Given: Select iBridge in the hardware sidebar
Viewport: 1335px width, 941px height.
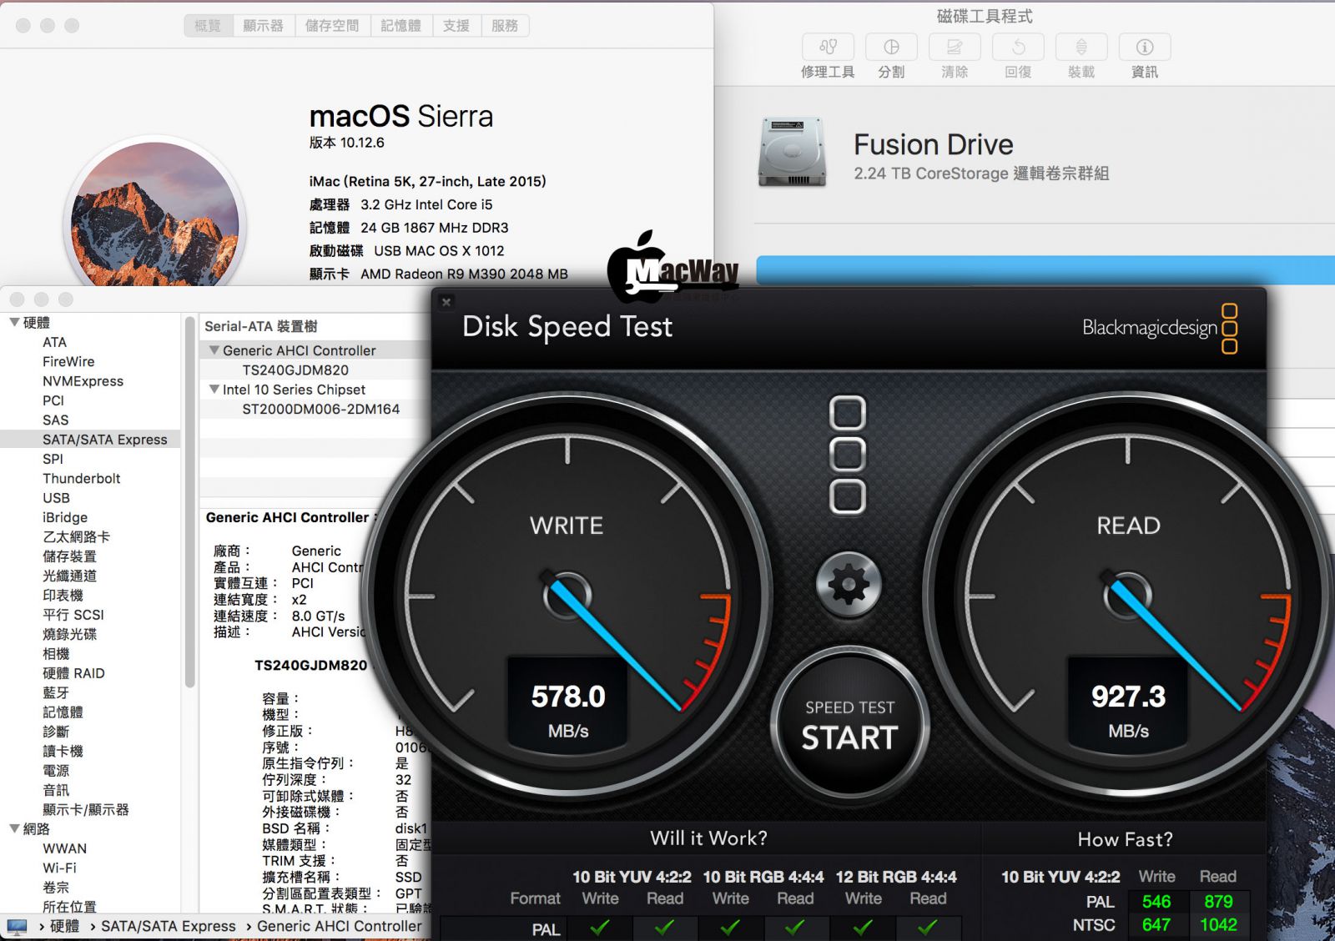Looking at the screenshot, I should [64, 517].
